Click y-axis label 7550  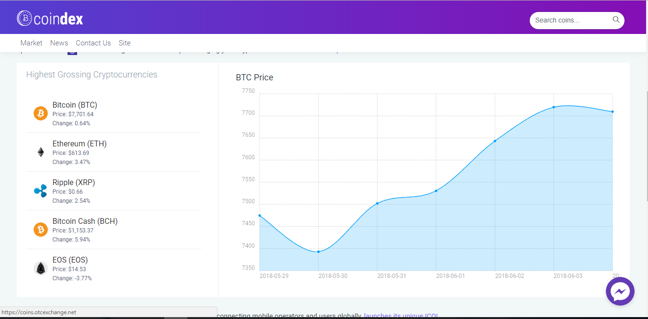point(249,180)
